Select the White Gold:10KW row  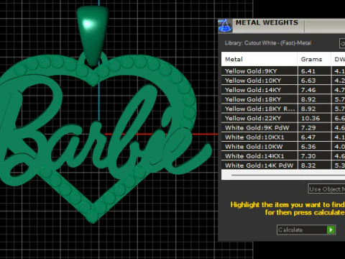pyautogui.click(x=283, y=147)
